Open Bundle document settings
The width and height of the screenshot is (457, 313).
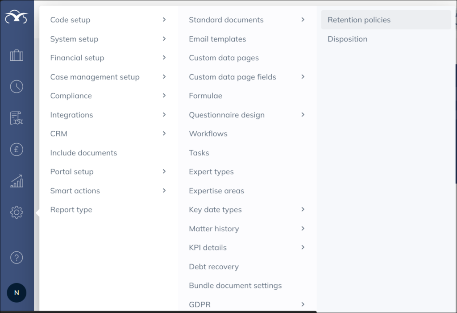235,285
